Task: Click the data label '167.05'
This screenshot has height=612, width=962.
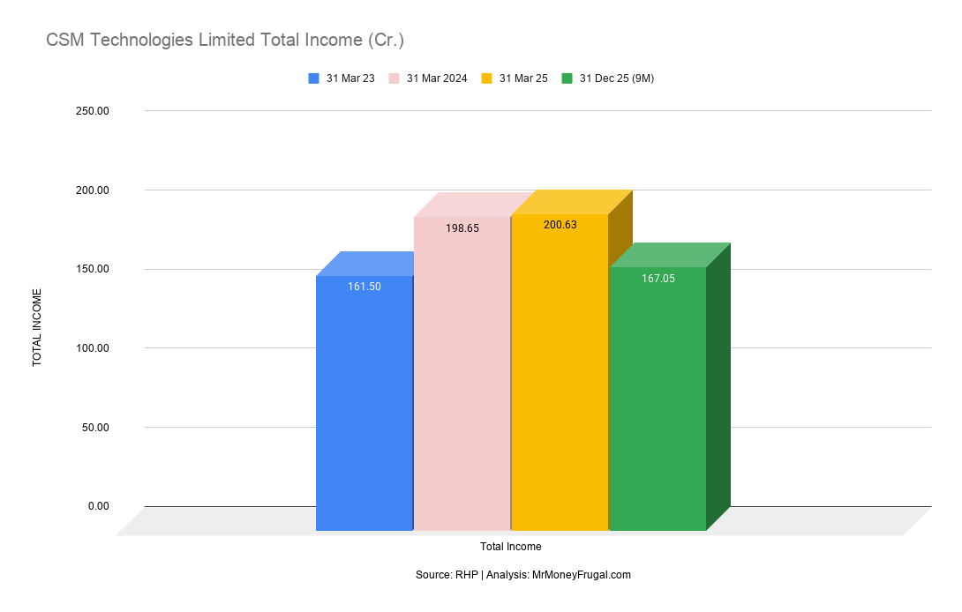Action: pyautogui.click(x=658, y=279)
